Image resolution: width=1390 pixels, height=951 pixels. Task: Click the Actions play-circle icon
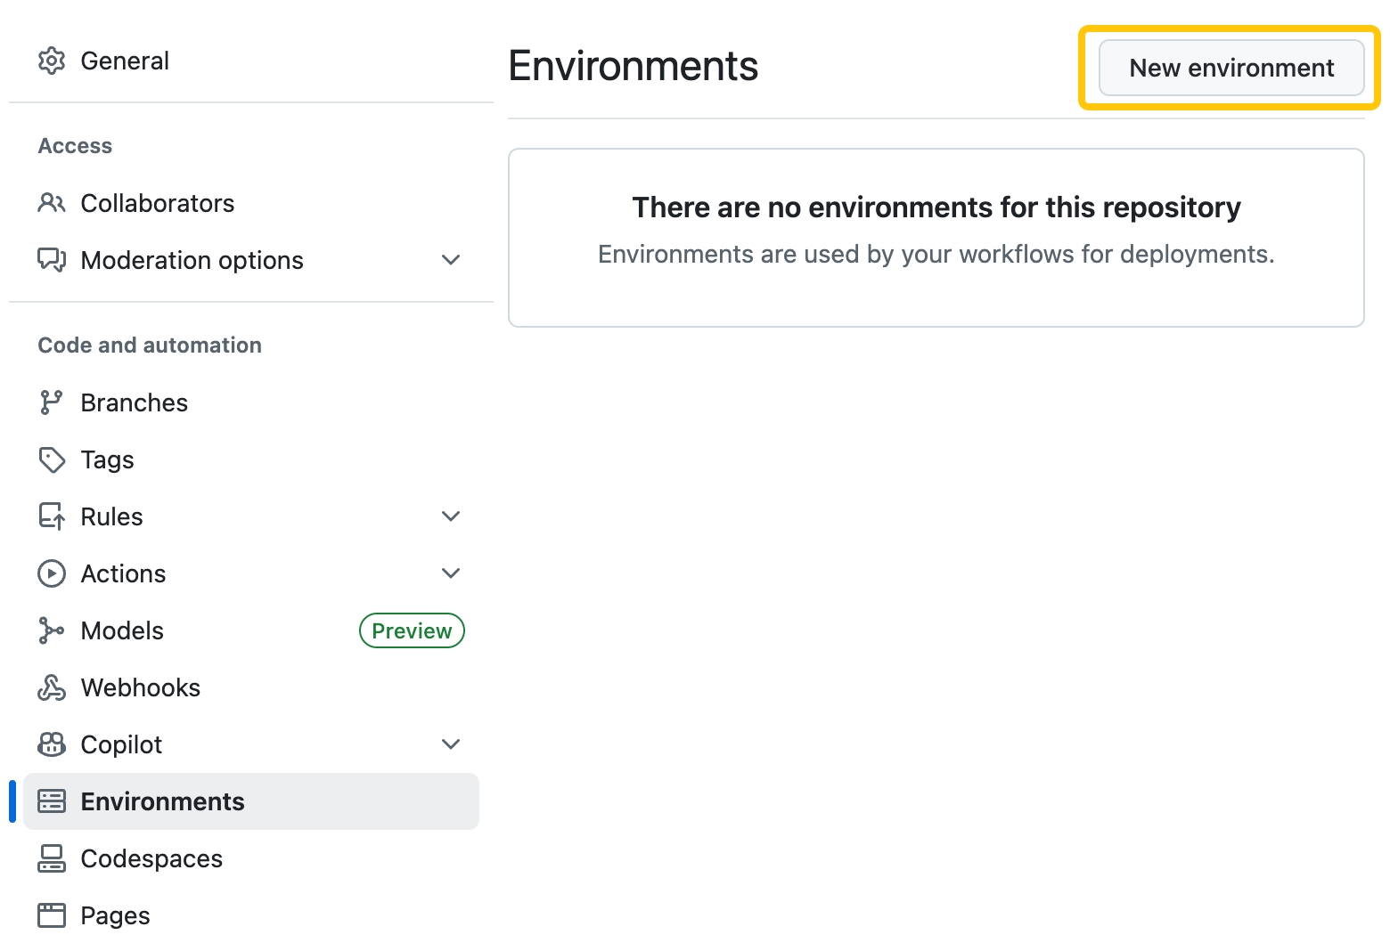click(52, 573)
